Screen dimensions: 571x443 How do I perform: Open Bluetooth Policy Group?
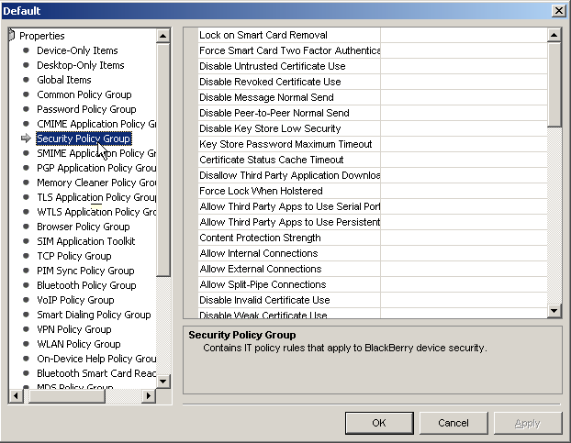[x=86, y=285]
